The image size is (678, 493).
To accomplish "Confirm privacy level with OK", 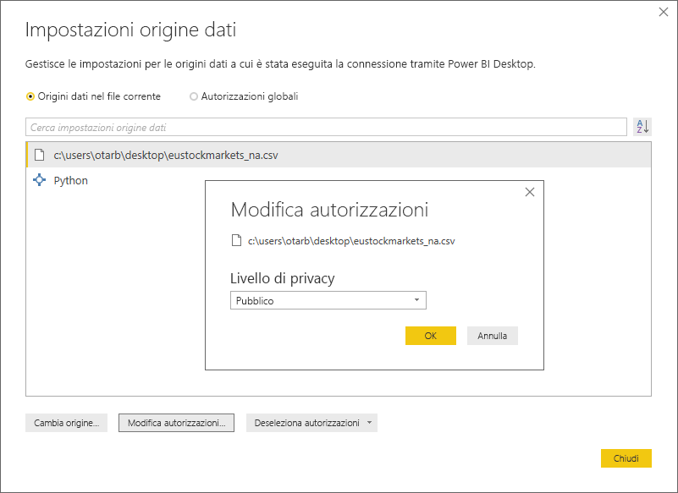I will click(430, 335).
